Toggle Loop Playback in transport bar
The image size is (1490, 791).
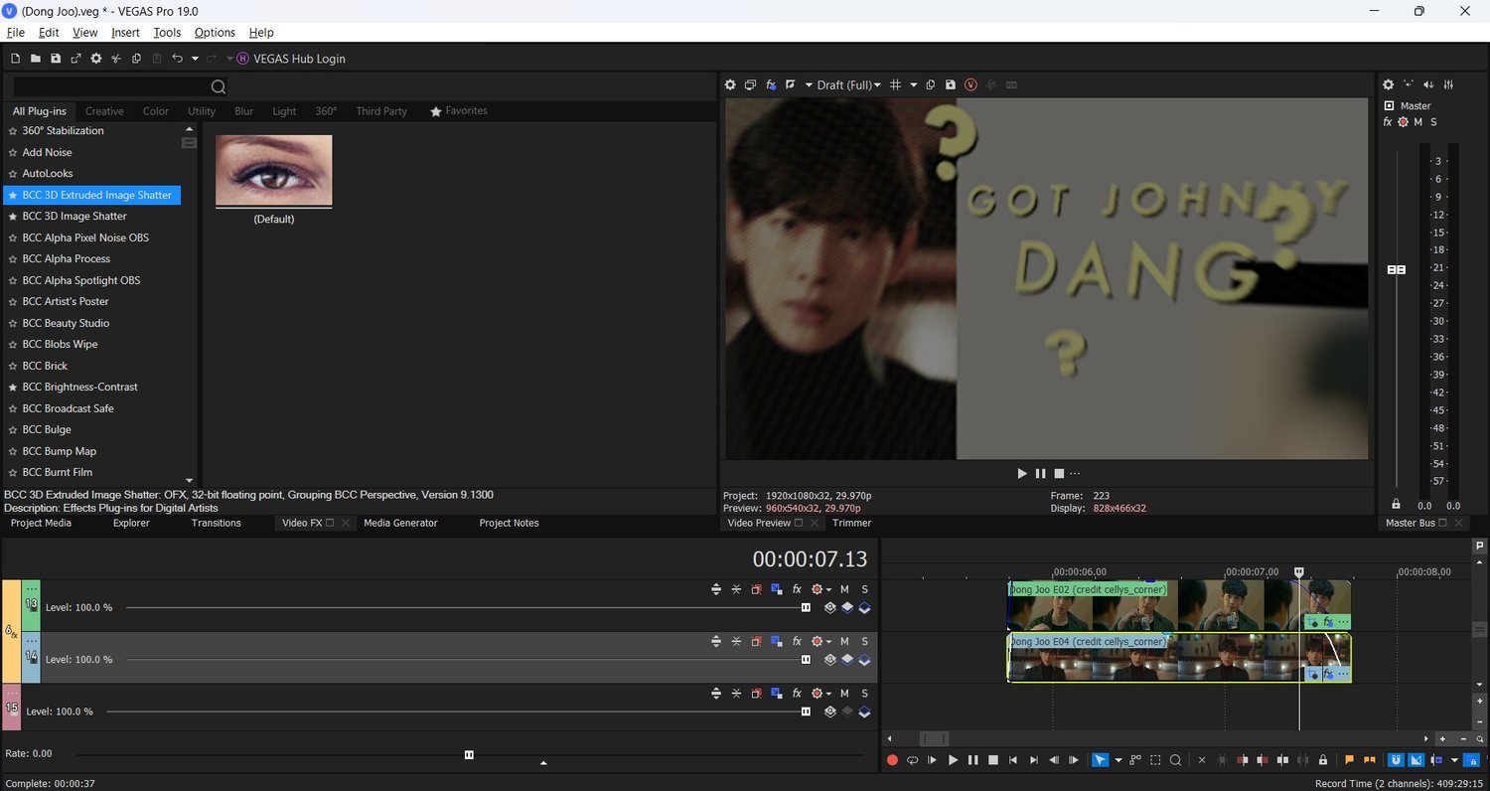(912, 760)
